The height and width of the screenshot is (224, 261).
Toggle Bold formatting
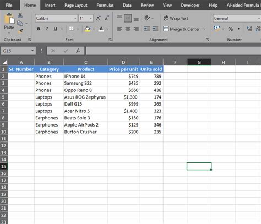(x=39, y=29)
